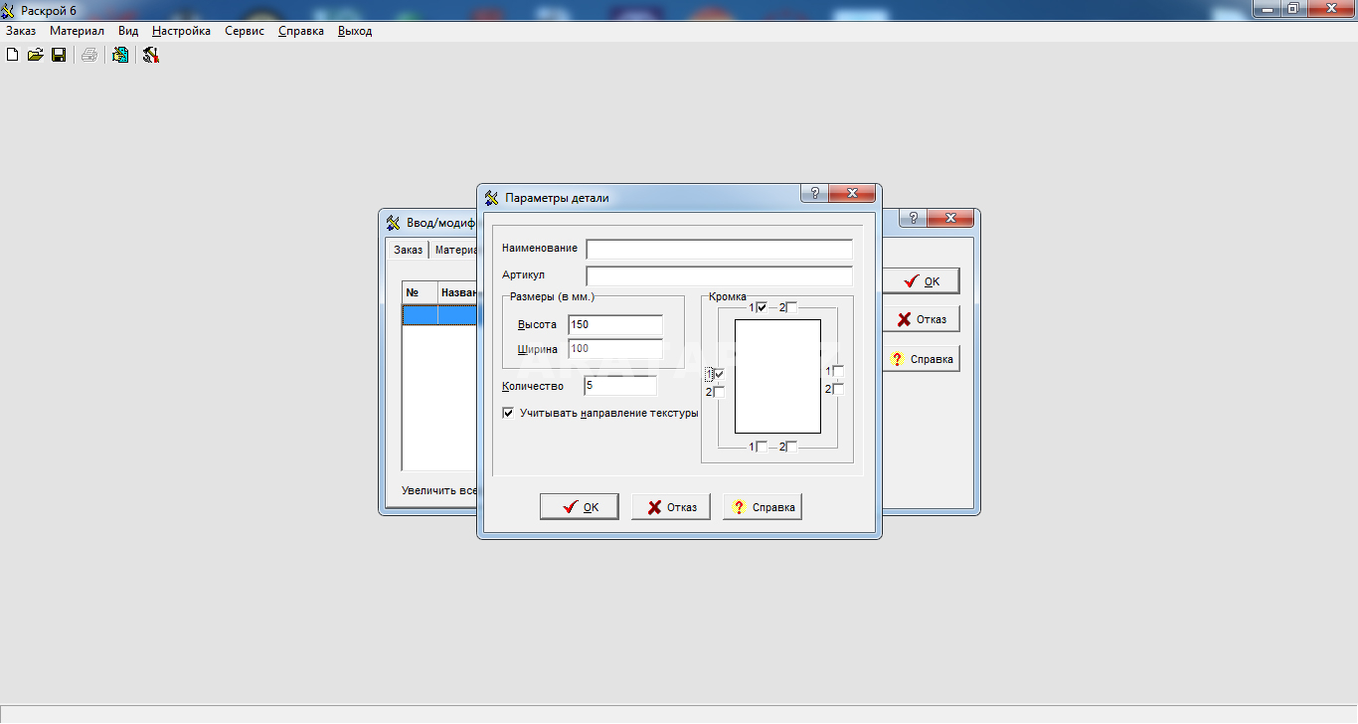Switch to the Заказ tab in Ввод/модиф window
This screenshot has height=724, width=1358.
(408, 250)
